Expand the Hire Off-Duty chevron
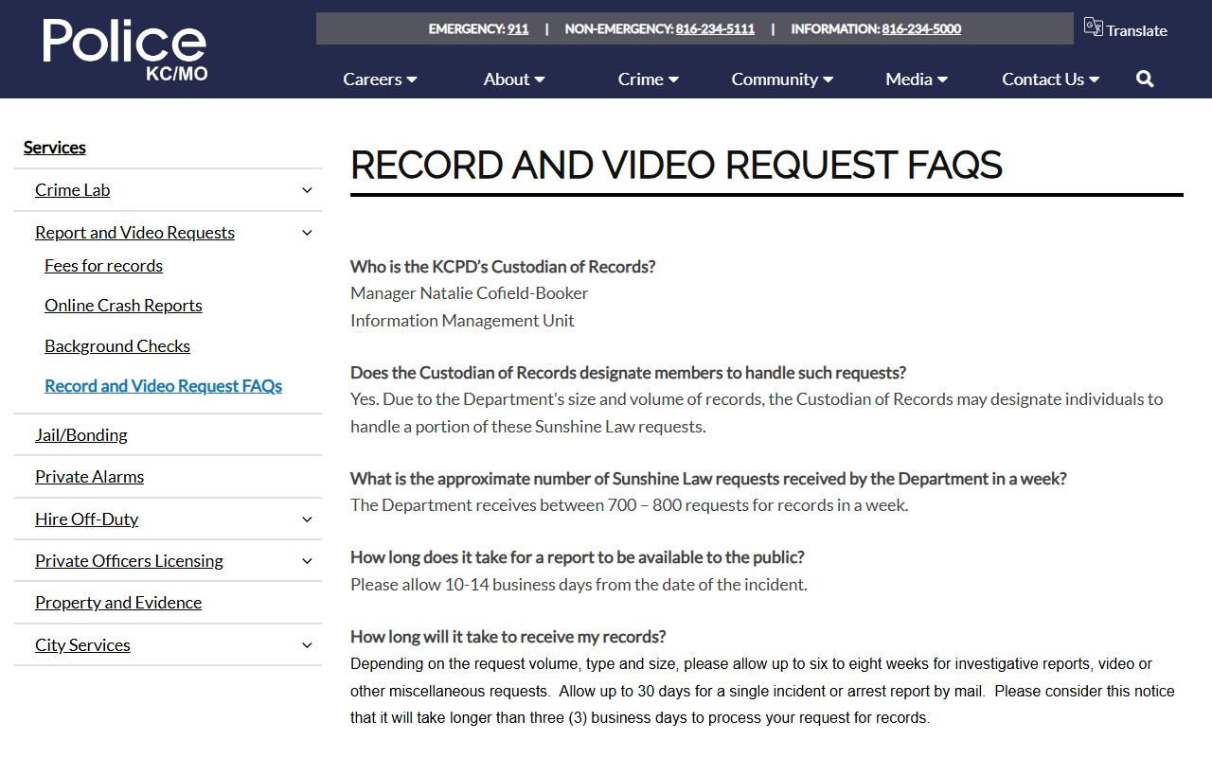Image resolution: width=1212 pixels, height=757 pixels. (307, 519)
